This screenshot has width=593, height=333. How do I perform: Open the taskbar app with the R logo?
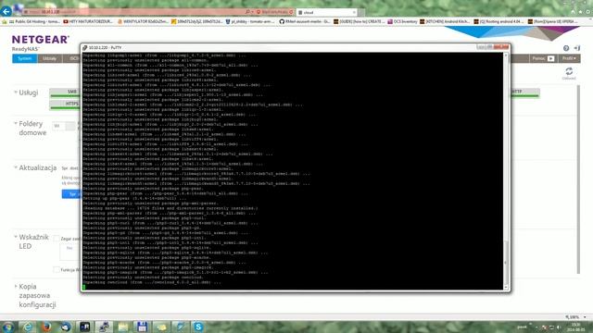(84, 327)
